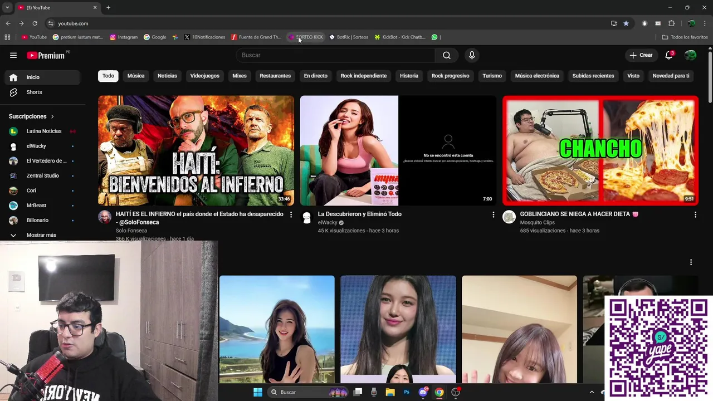Click HAITÍ ES EL INFIERNO video title
Viewport: 713px width, 401px height.
click(199, 218)
